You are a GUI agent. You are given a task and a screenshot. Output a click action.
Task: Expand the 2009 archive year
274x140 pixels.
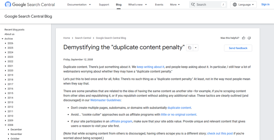click(5, 120)
